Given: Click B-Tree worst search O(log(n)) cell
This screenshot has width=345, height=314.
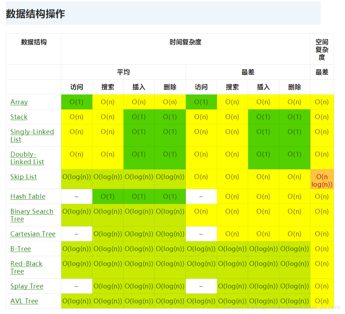Looking at the screenshot, I should click(x=232, y=249).
